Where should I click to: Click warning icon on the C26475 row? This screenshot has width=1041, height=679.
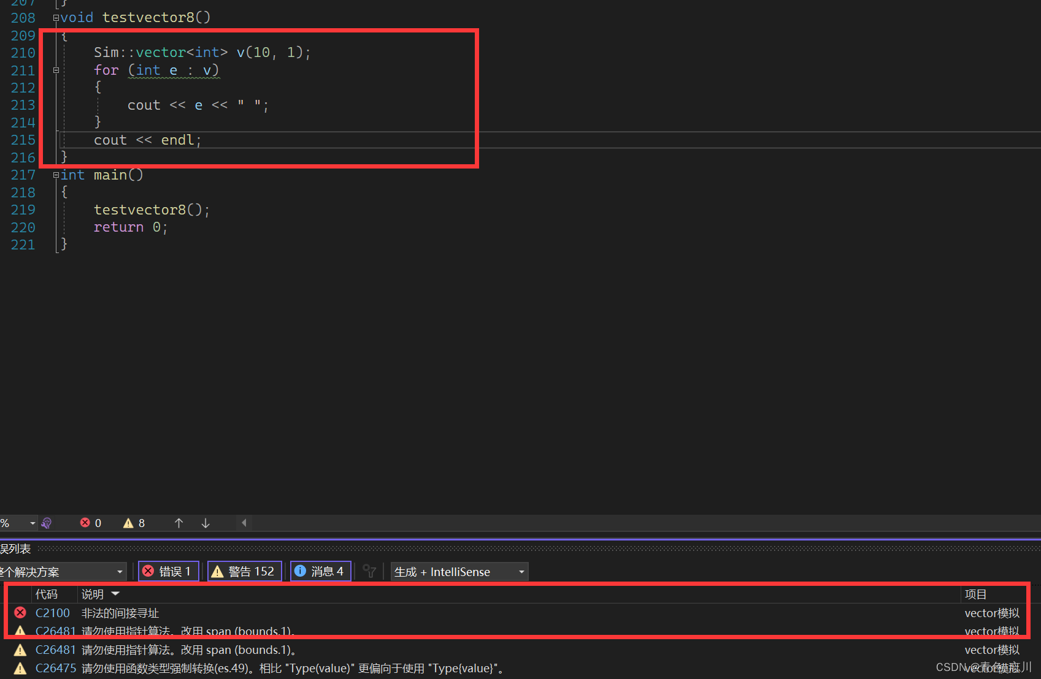click(x=20, y=668)
